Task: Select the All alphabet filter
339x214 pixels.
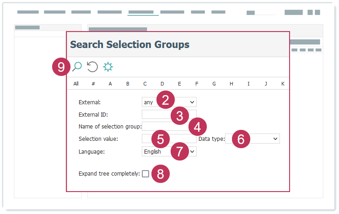Action: coord(76,84)
